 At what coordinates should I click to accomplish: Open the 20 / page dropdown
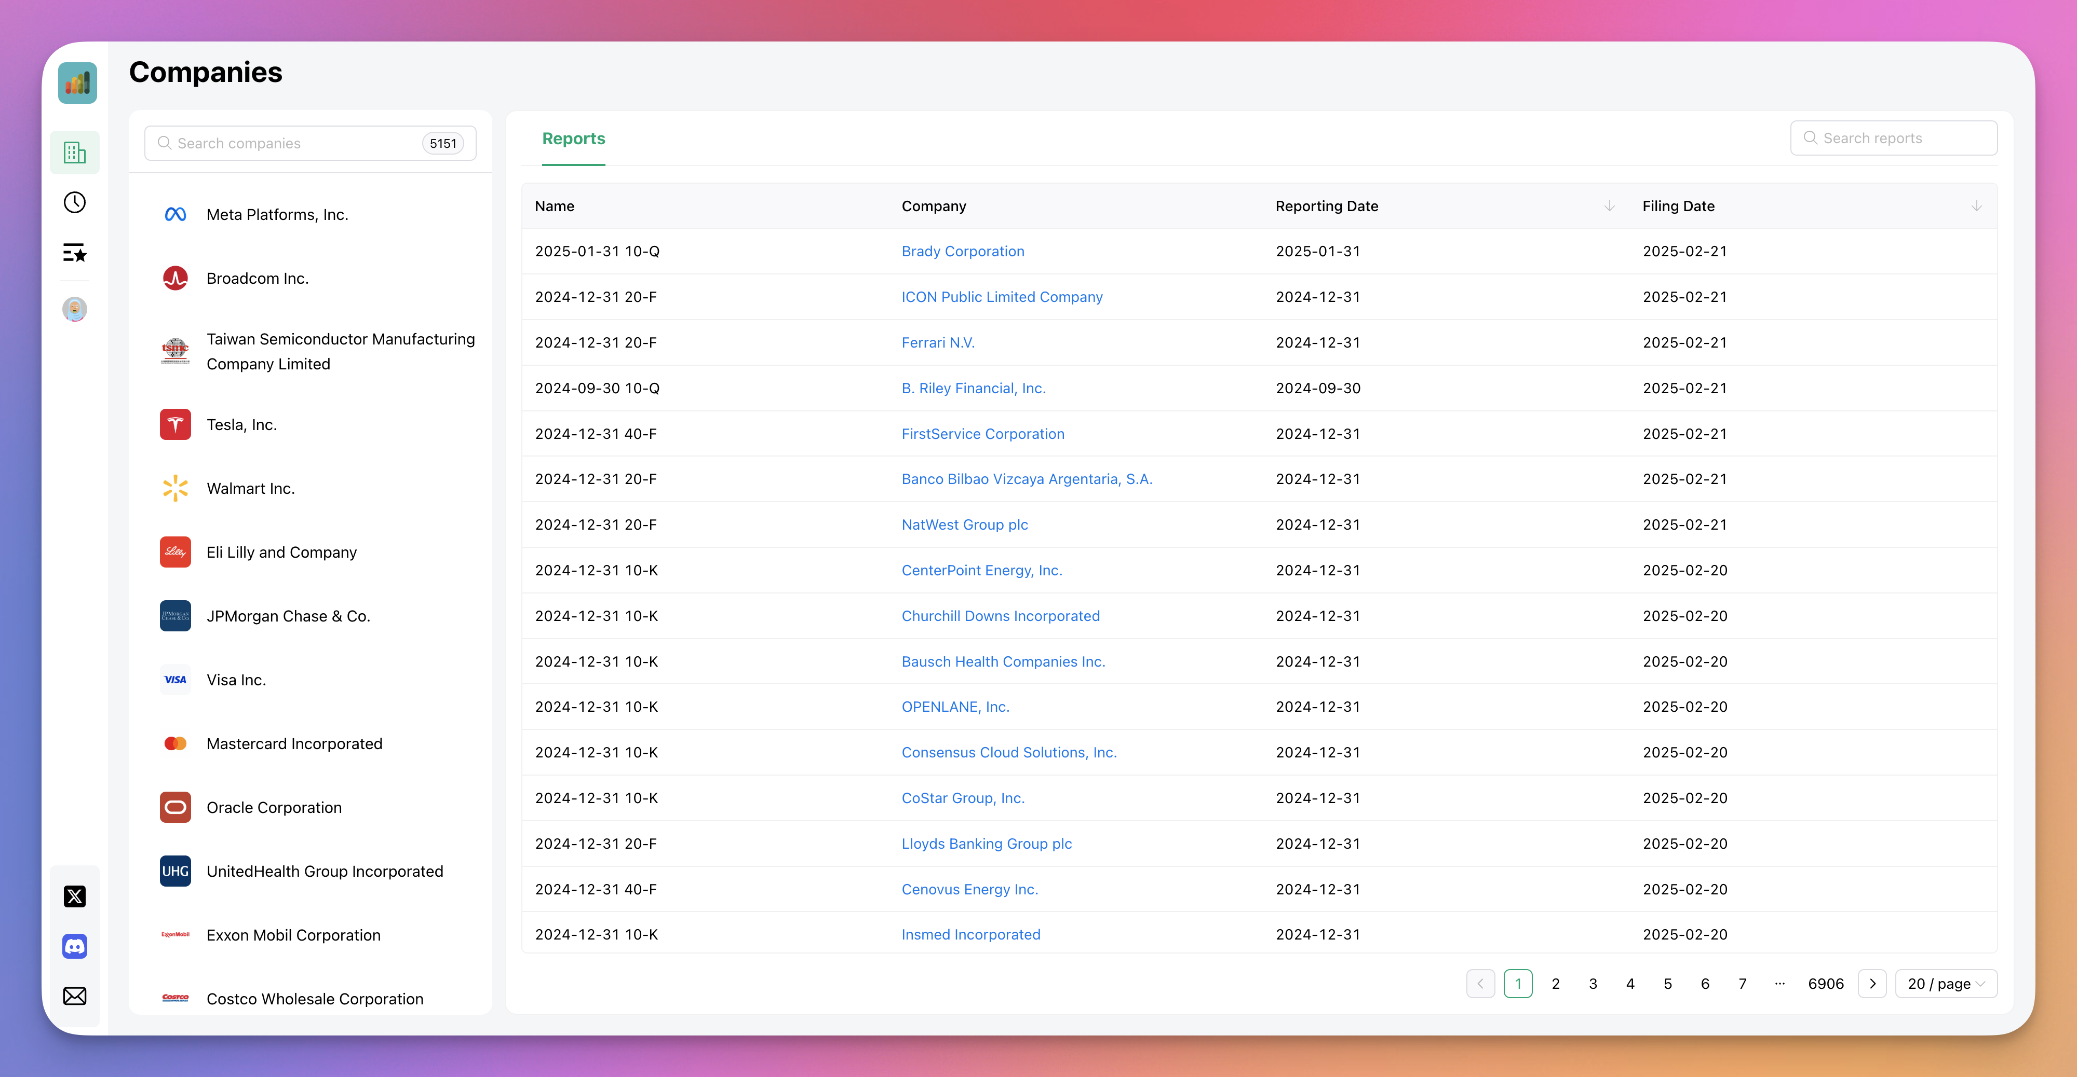tap(1945, 984)
